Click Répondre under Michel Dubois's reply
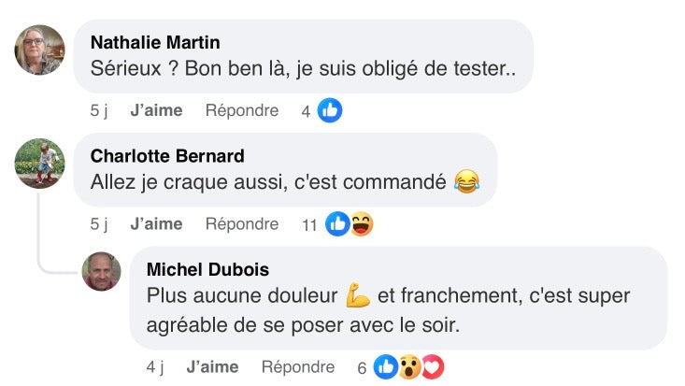This screenshot has width=685, height=386. click(298, 367)
